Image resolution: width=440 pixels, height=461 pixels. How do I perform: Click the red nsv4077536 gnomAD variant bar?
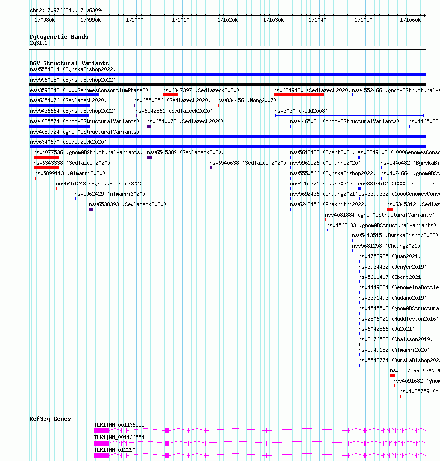click(x=46, y=157)
